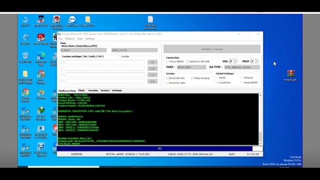This screenshot has height=180, width=320.
Task: Toggle the Read SEC info checkbox
Action: tap(167, 83)
